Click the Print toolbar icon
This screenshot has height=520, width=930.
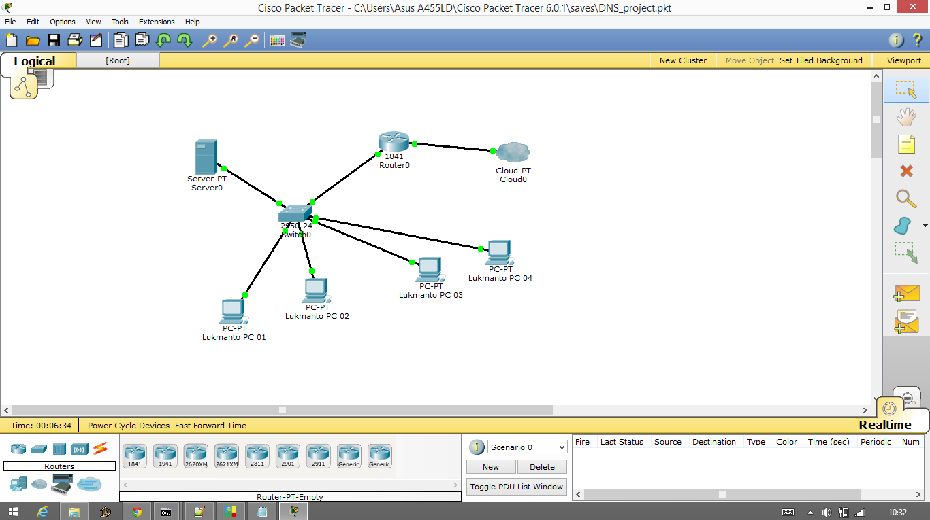point(74,40)
